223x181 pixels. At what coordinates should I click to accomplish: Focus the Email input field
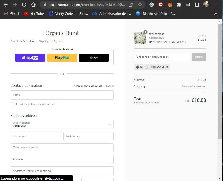click(62, 95)
